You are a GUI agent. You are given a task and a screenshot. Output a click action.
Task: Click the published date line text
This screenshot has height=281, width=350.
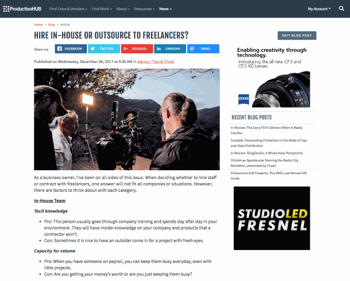[x=104, y=62]
